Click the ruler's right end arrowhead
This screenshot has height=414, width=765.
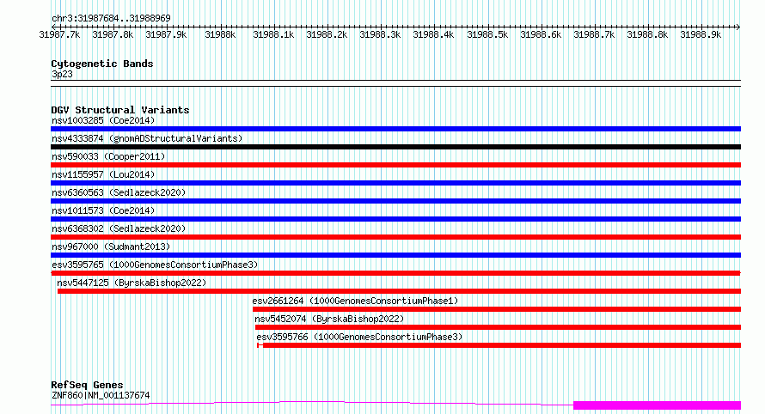(x=738, y=27)
